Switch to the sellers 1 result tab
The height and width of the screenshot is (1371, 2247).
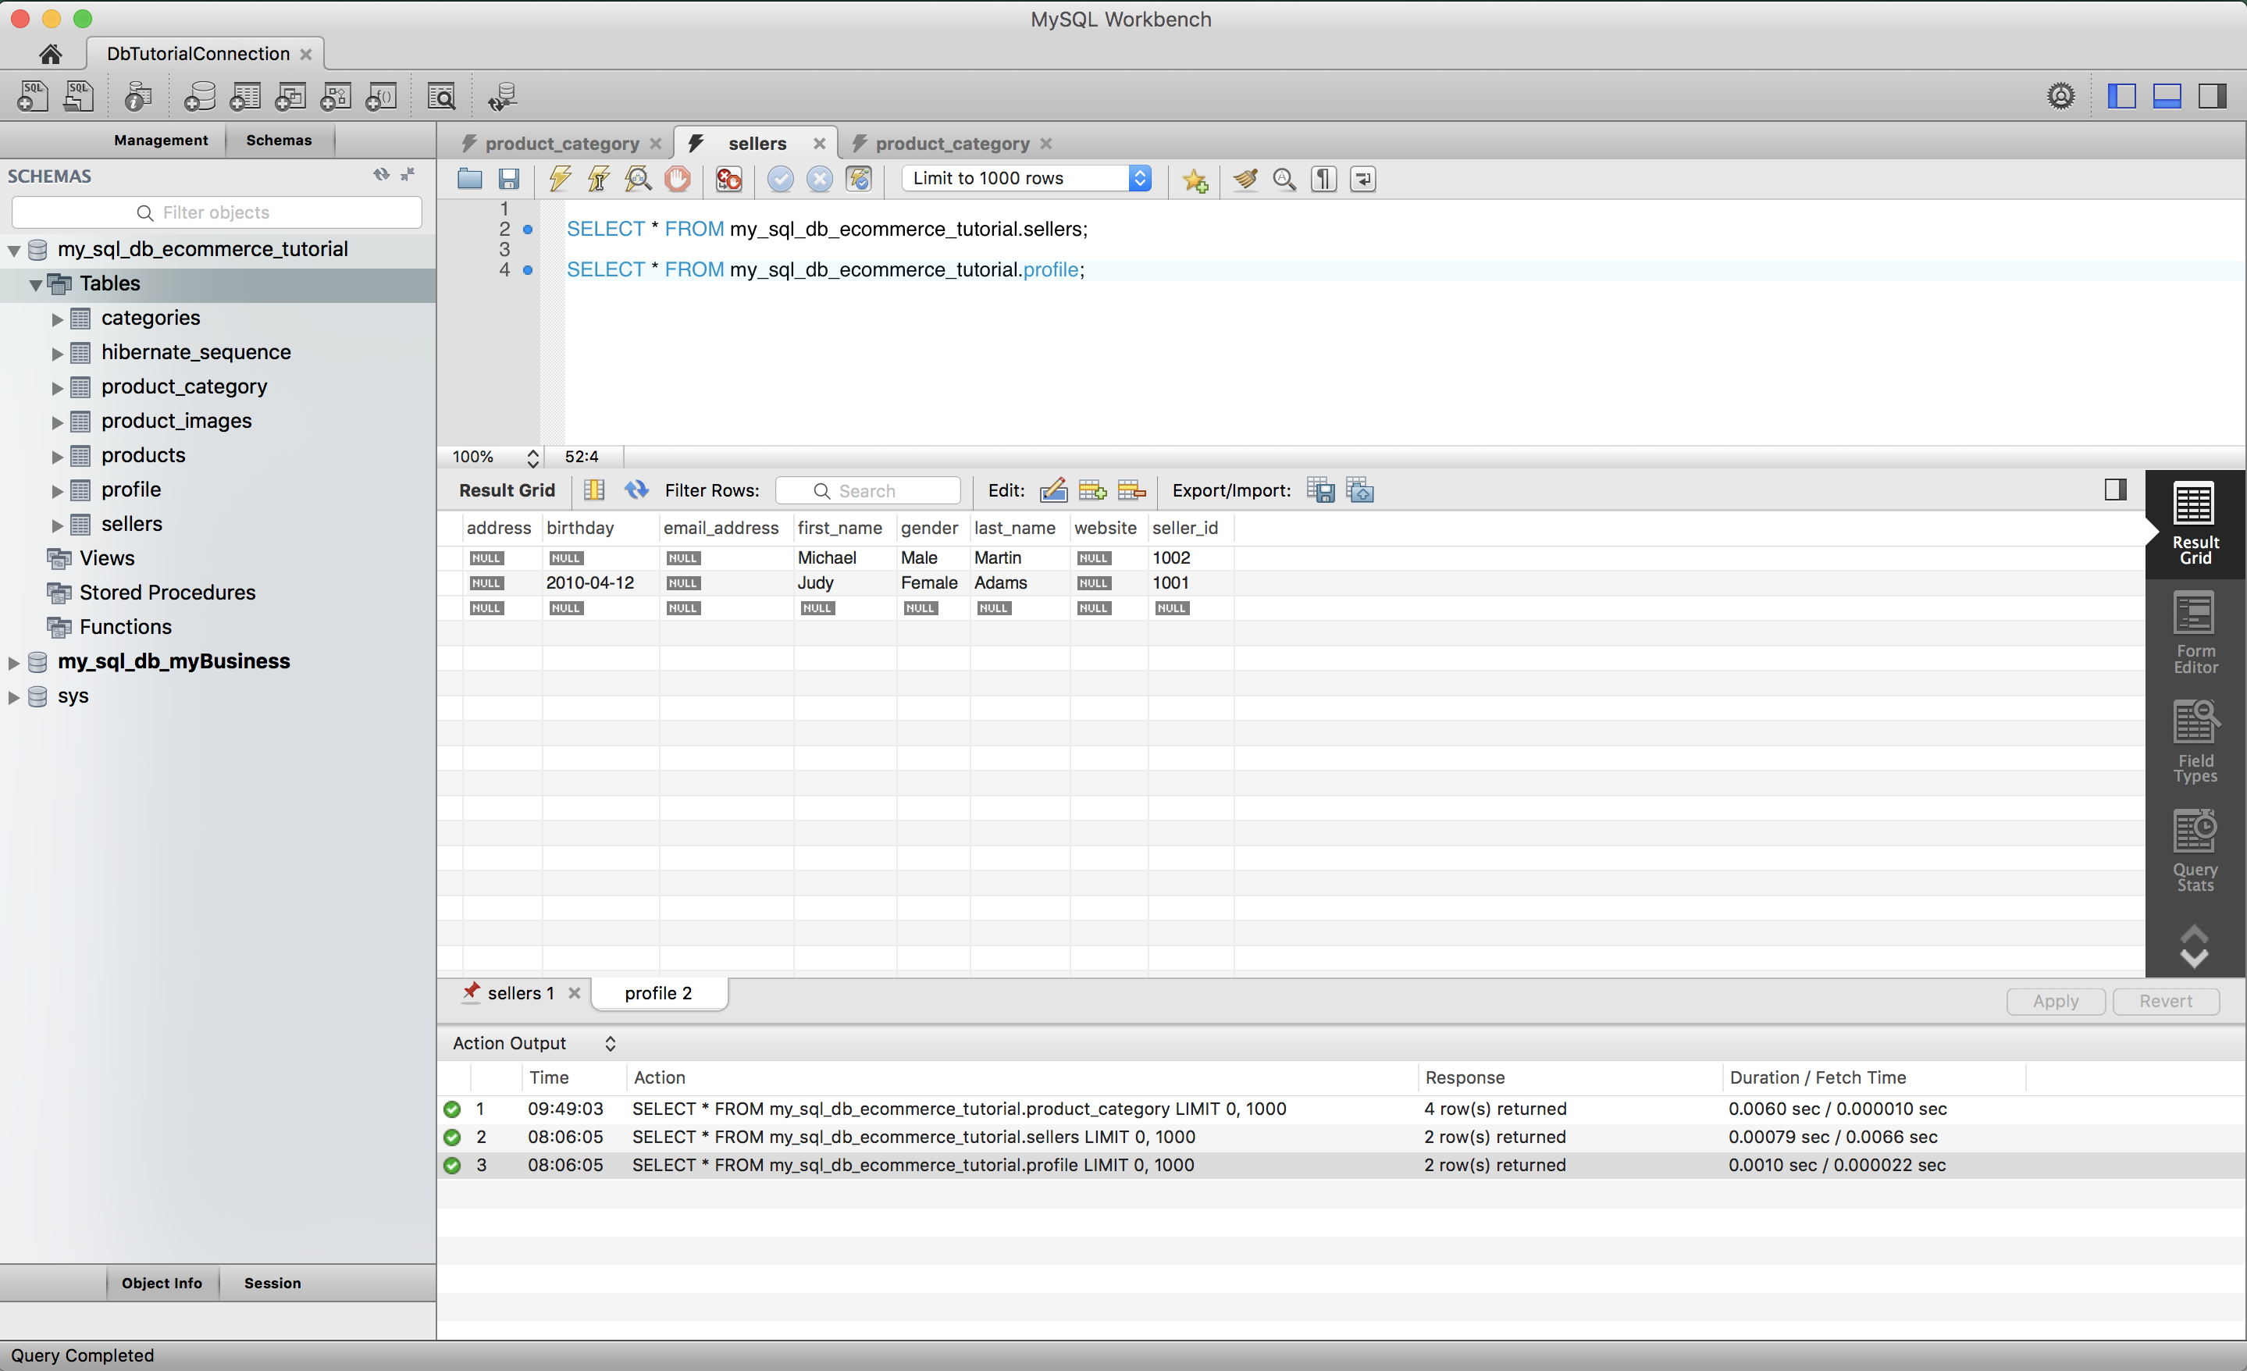click(x=520, y=992)
